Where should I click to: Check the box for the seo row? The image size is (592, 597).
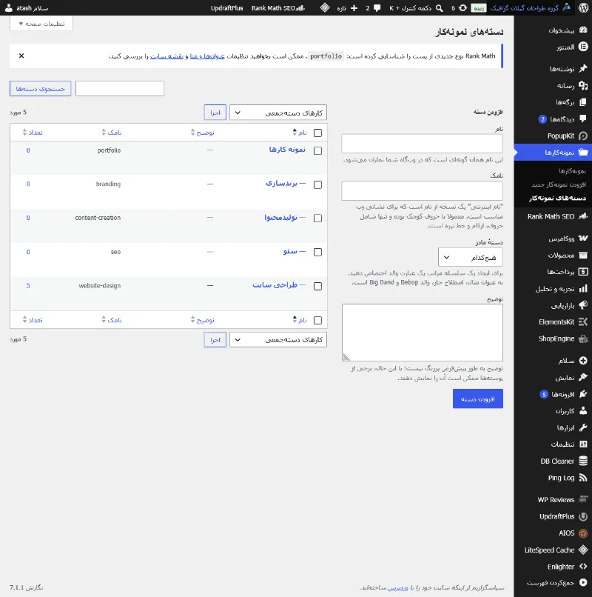pyautogui.click(x=317, y=252)
